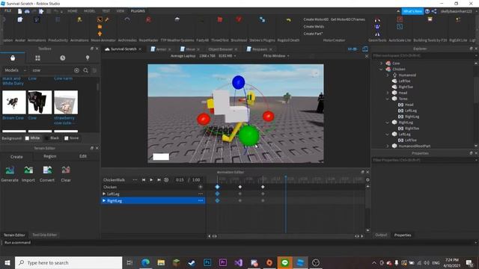Open the Avatar plugin icon
Viewport: 479px width, 269px height.
[x=20, y=19]
